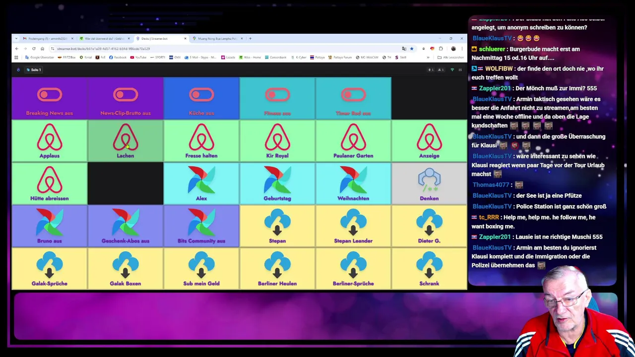The height and width of the screenshot is (357, 635).
Task: Open the Chrome three-dot menu
Action: [x=462, y=49]
